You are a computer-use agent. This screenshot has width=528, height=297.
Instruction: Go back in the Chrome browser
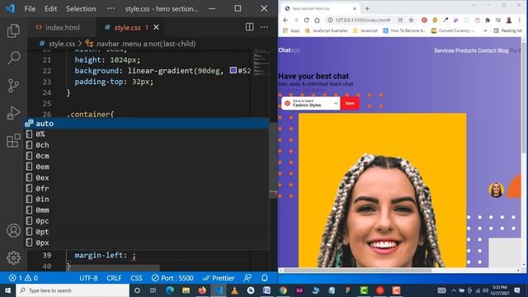click(x=285, y=20)
